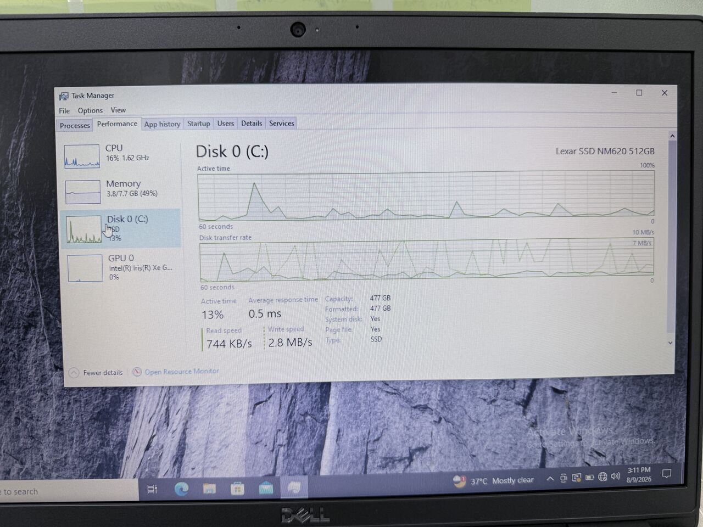Select the CPU performance item
Viewport: 703px width, 527px height.
pyautogui.click(x=120, y=155)
